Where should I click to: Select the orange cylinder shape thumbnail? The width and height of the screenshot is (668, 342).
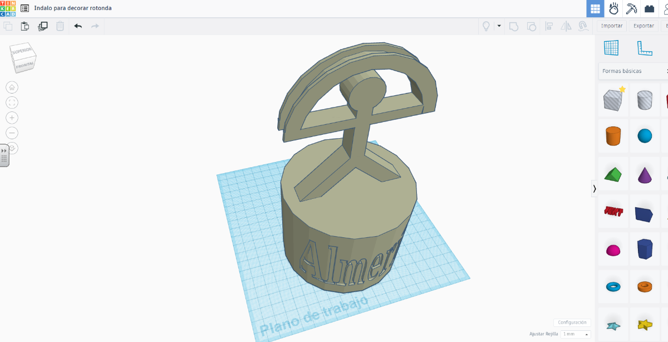point(613,136)
